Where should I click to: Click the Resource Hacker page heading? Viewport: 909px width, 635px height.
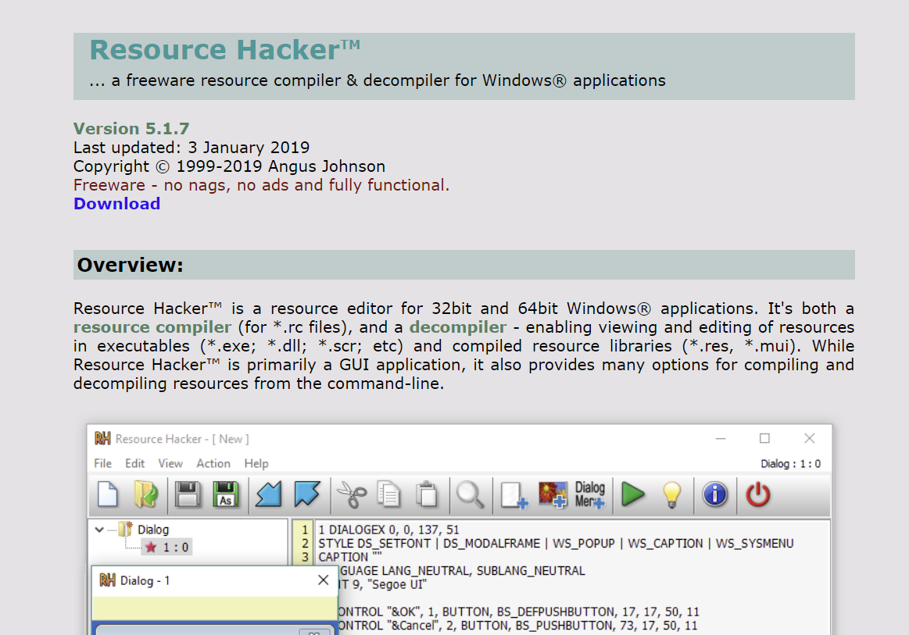point(225,50)
